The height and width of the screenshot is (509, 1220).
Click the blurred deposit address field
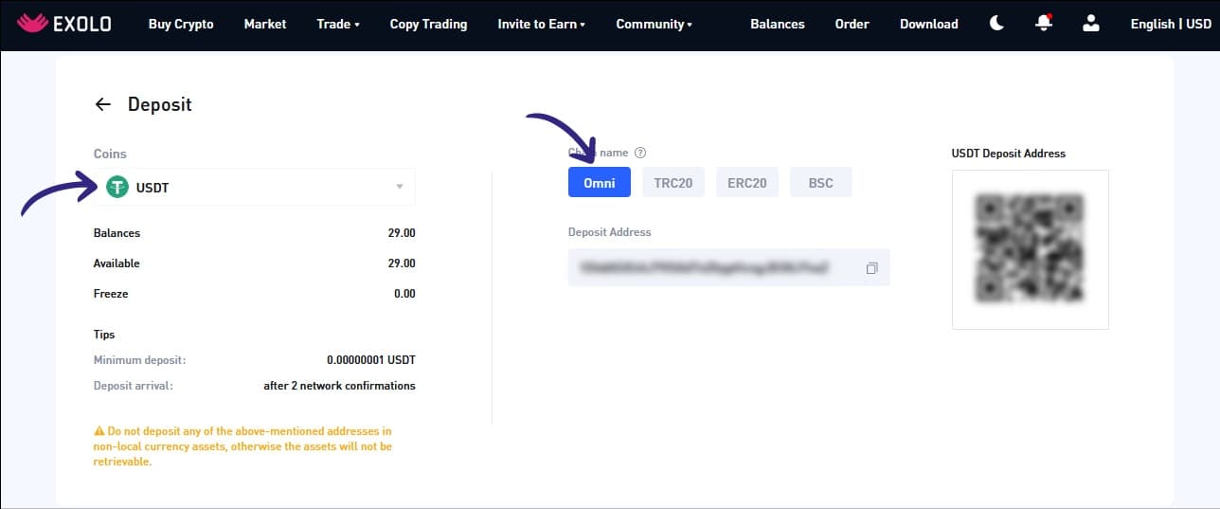(729, 268)
